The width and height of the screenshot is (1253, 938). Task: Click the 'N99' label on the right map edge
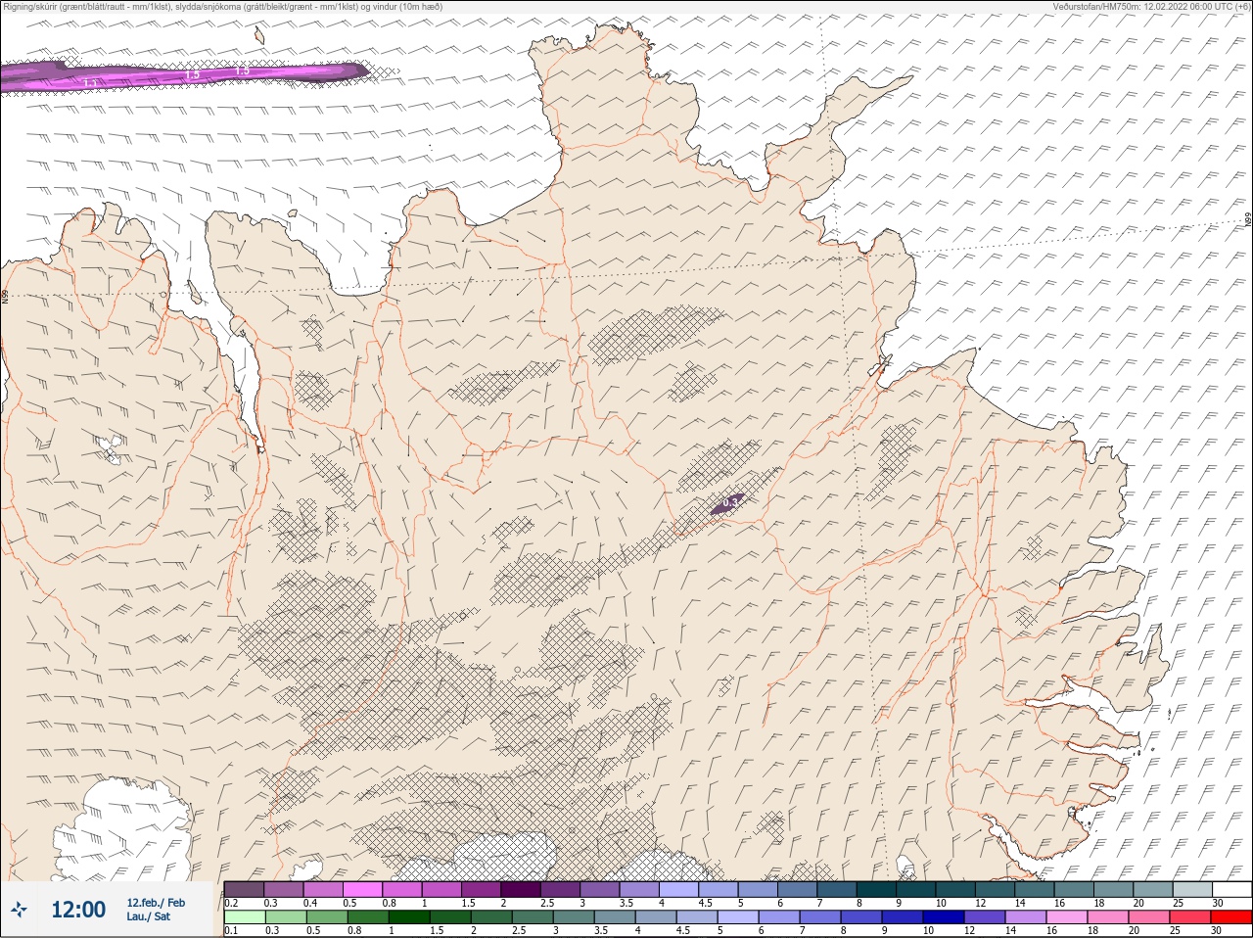click(x=1248, y=221)
